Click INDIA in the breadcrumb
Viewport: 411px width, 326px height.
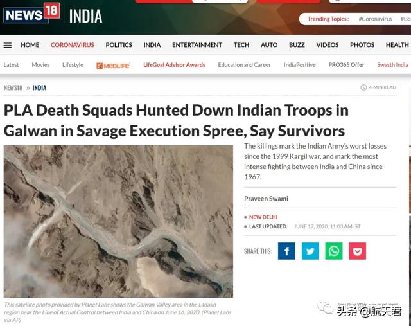[x=39, y=87]
